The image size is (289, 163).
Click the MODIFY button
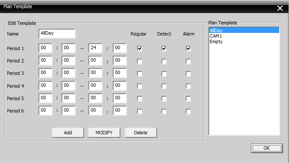click(x=104, y=133)
